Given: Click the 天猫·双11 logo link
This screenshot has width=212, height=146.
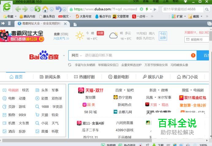Looking at the screenshot, I should (x=91, y=90).
